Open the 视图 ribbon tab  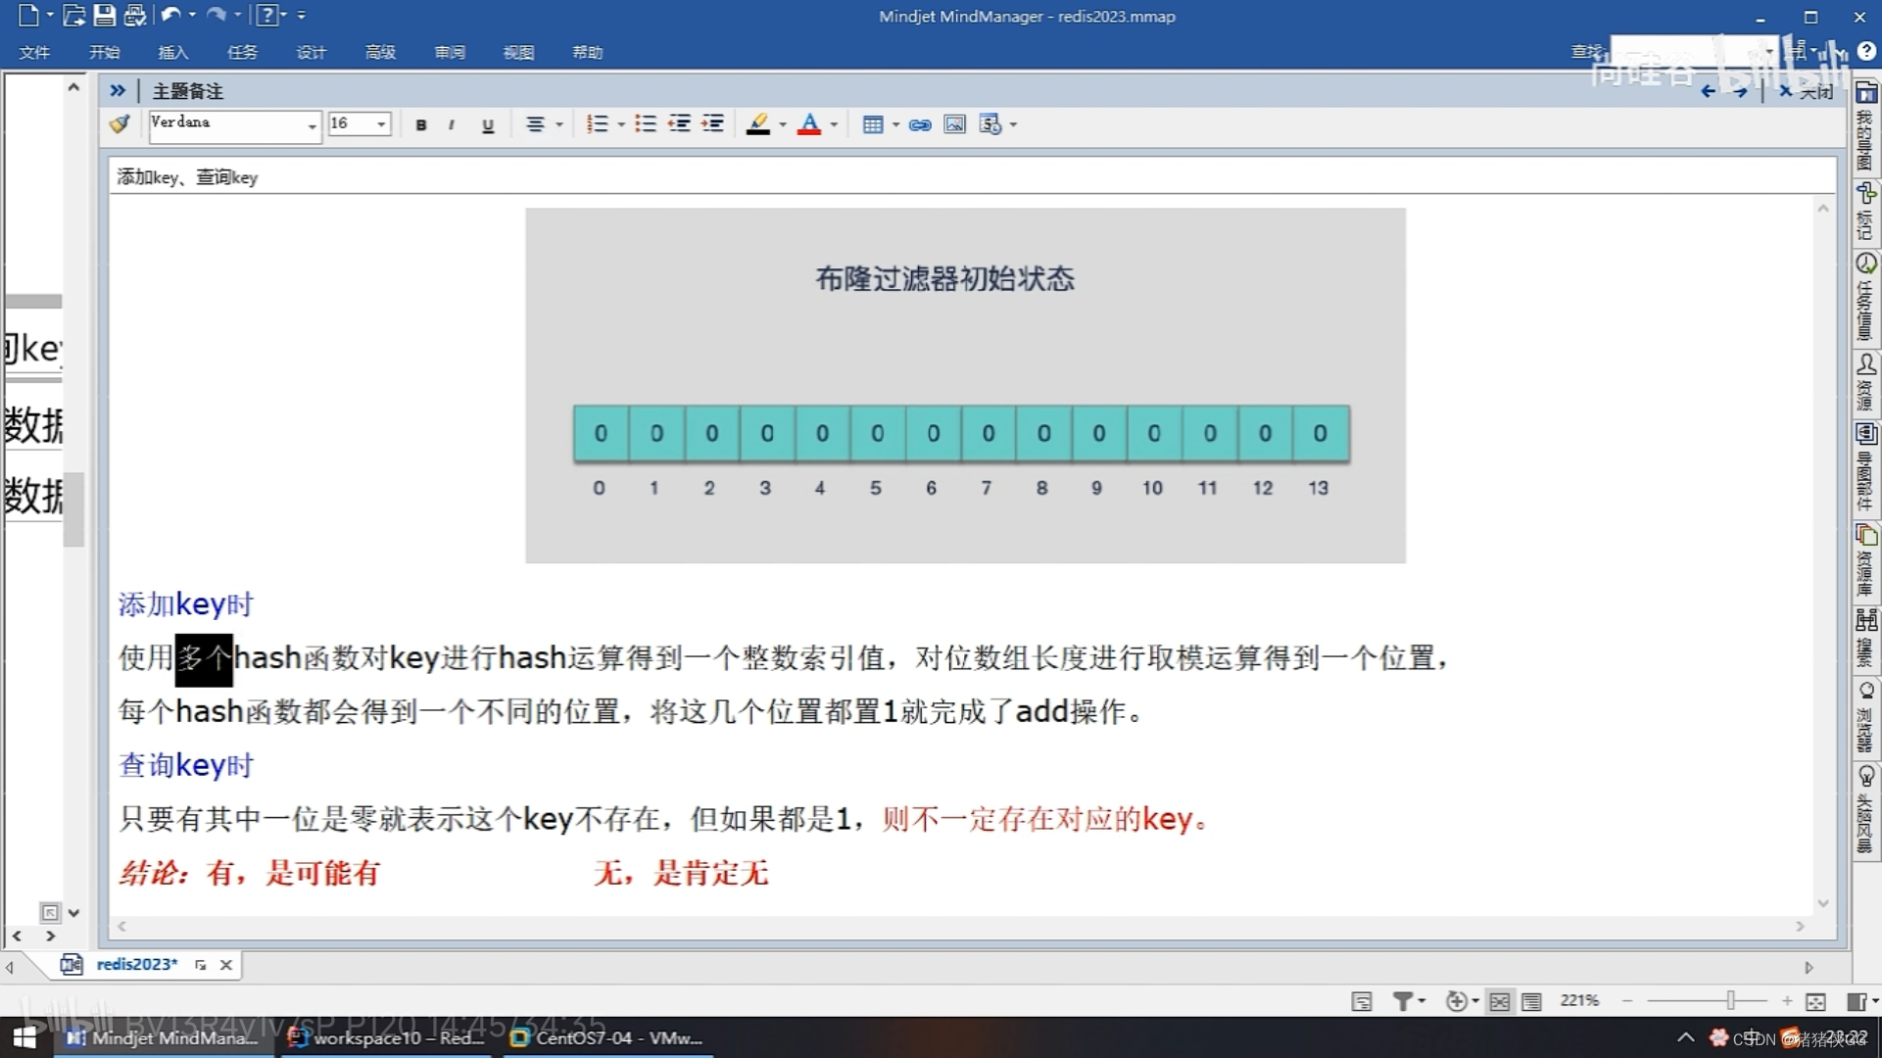pos(518,52)
